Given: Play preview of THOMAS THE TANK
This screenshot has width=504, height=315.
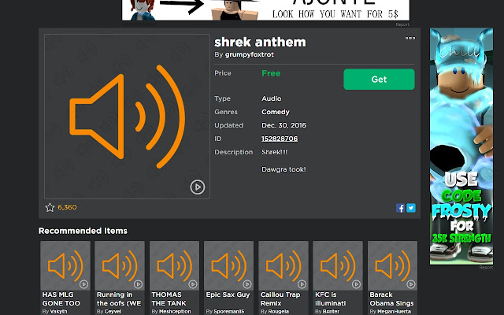Looking at the screenshot, I should 193,284.
